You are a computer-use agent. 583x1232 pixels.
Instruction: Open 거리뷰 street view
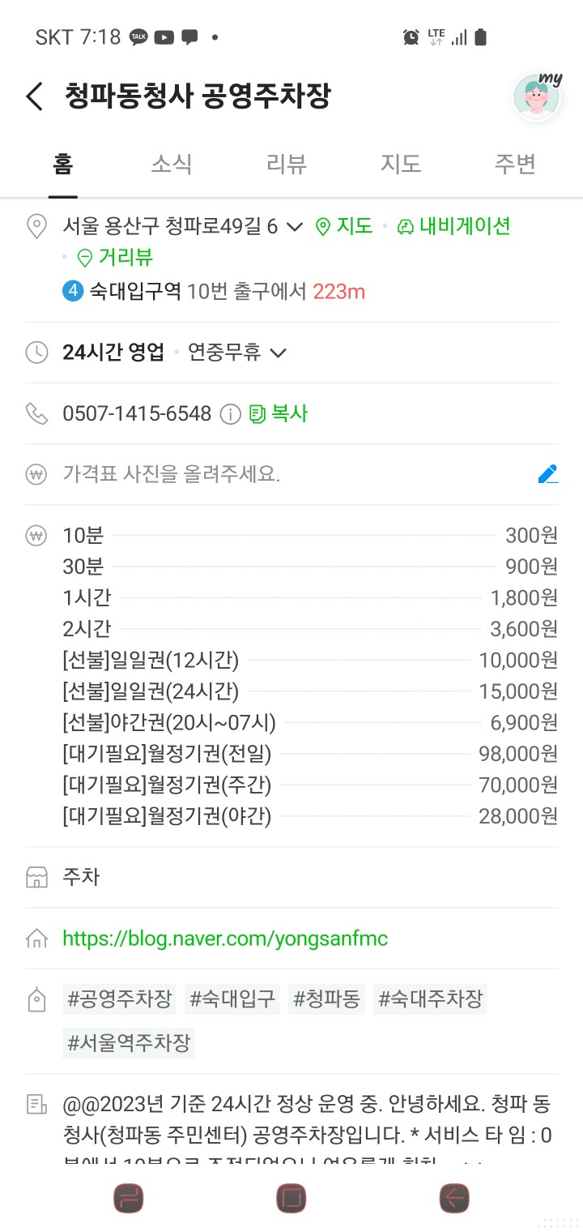115,258
